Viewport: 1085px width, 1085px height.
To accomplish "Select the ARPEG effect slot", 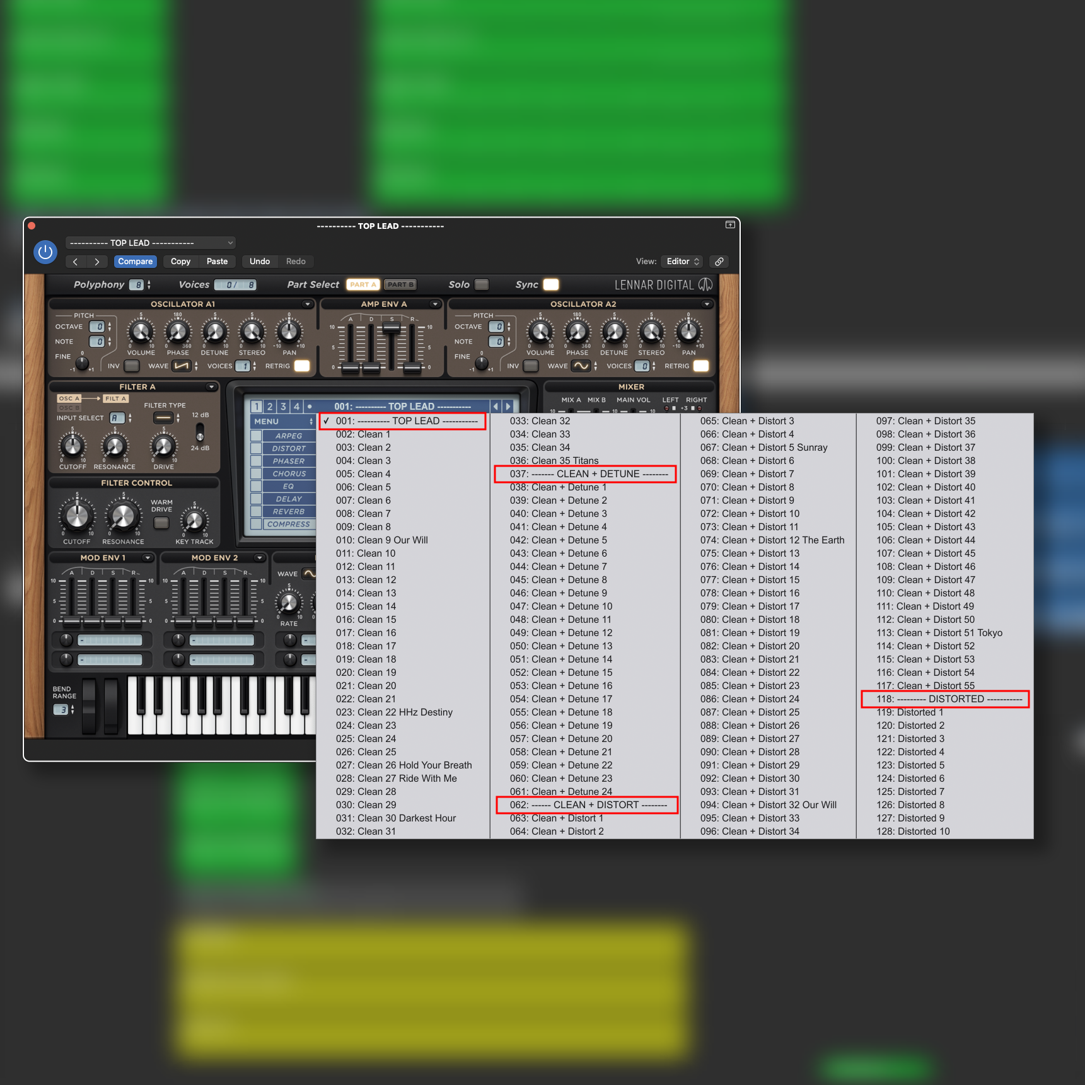I will click(x=288, y=436).
